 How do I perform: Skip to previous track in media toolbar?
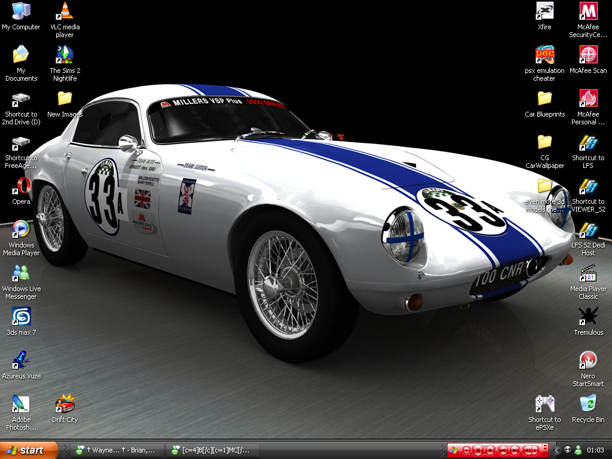point(503,451)
